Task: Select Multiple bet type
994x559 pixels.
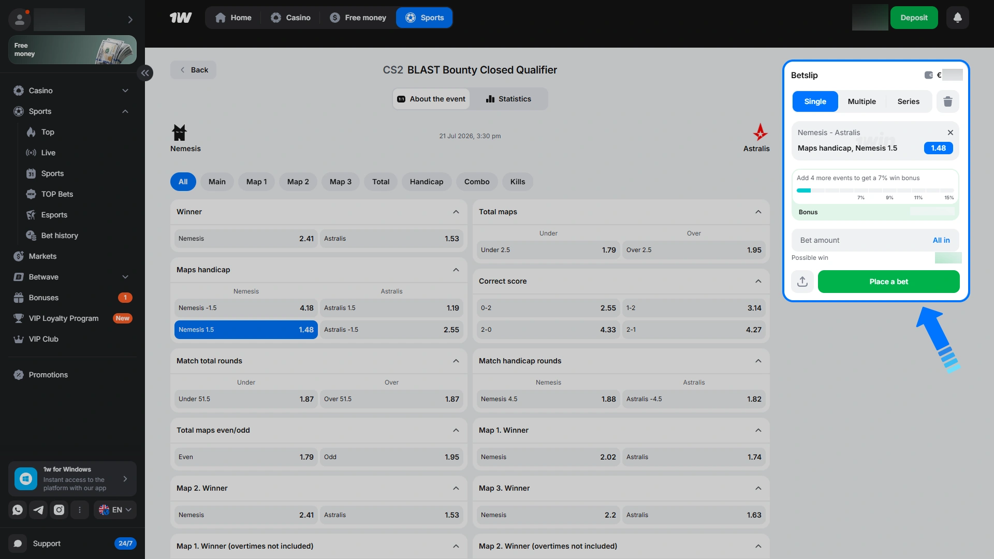Action: 861,101
